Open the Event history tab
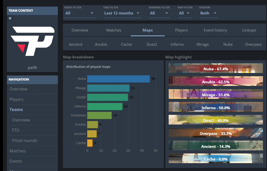The image size is (267, 171). click(x=215, y=30)
